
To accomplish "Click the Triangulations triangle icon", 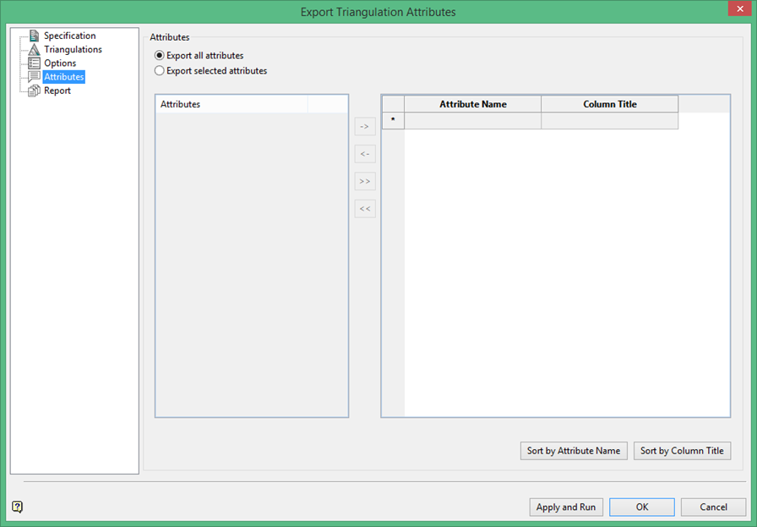I will (34, 49).
